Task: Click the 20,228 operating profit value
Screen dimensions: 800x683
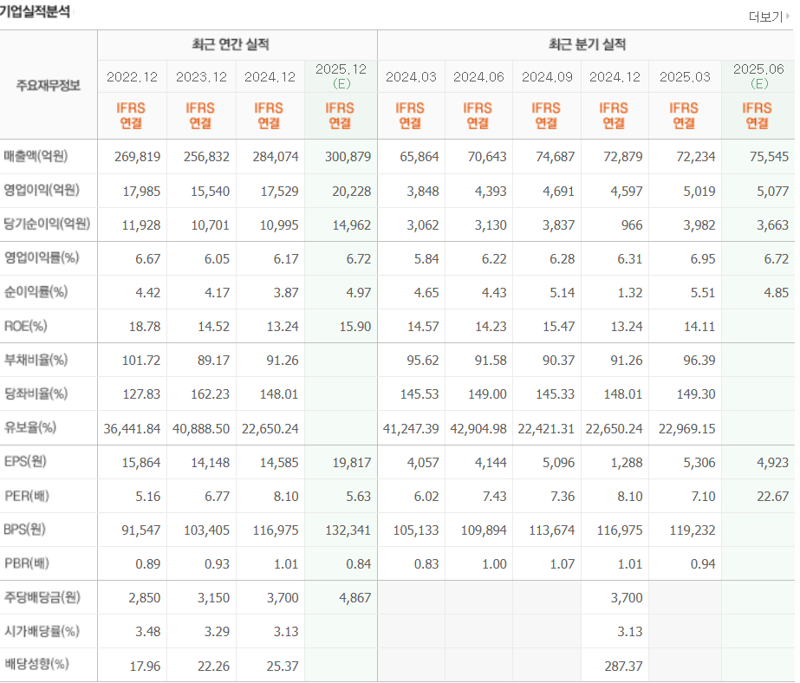Action: click(352, 192)
